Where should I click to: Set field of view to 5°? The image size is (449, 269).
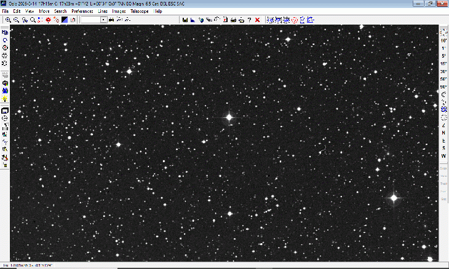pyautogui.click(x=443, y=56)
